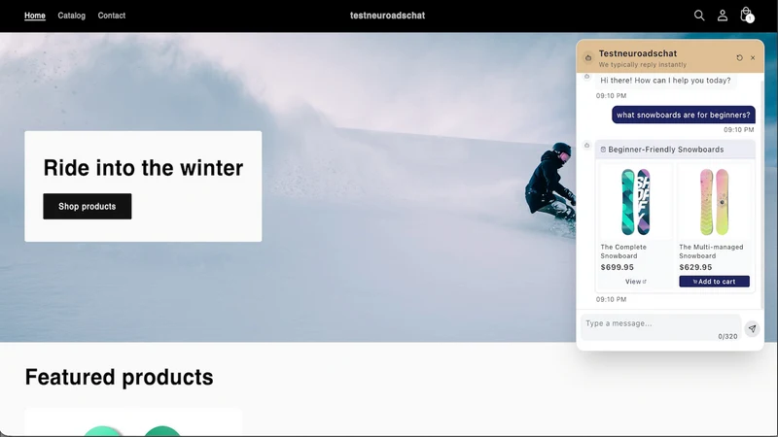The height and width of the screenshot is (437, 778).
Task: Click the Featured products heading
Action: pyautogui.click(x=119, y=377)
